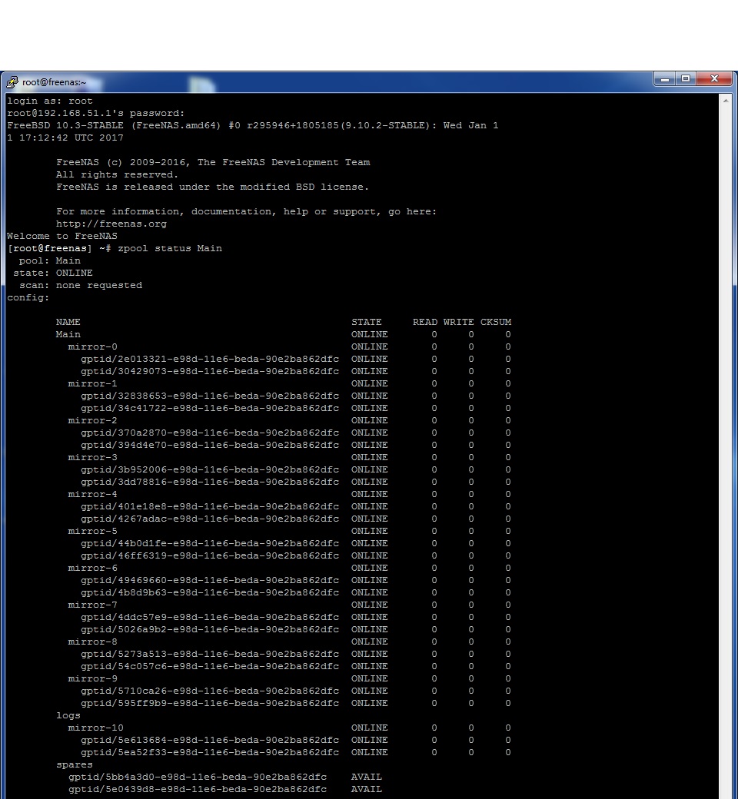
Task: Click the NAME column header
Action: tap(68, 322)
